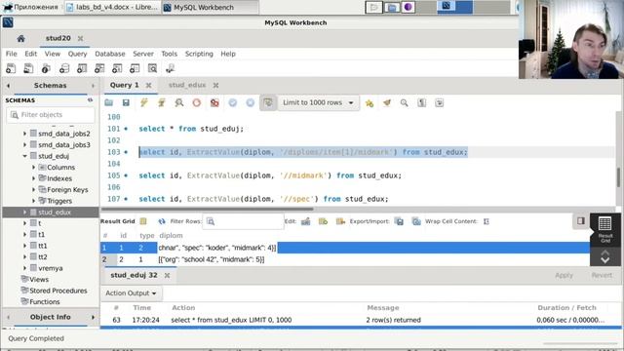Stop the executing query
This screenshot has width=624, height=351.
197,102
